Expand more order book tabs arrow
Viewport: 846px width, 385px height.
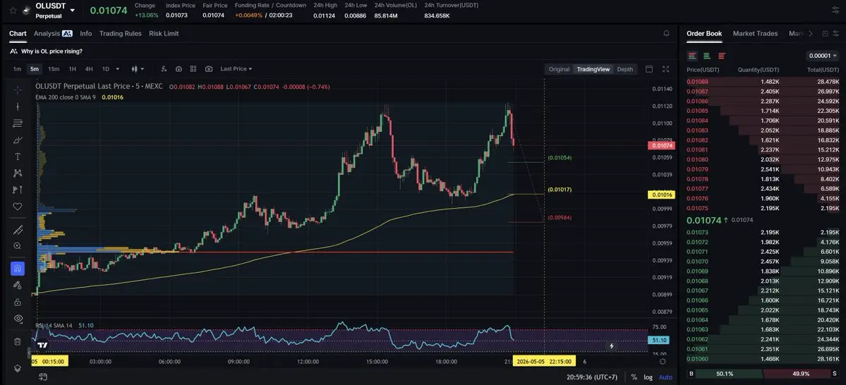point(811,33)
